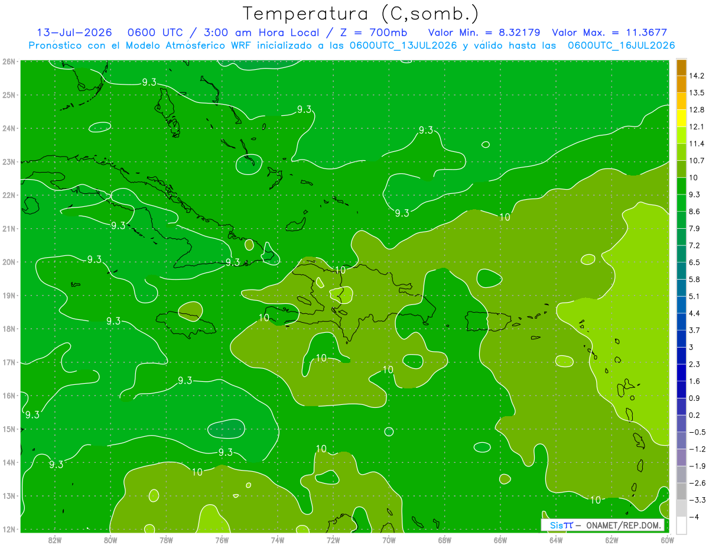
Task: Click the grey swatch between -3.3 and -2.6
Action: (681, 491)
